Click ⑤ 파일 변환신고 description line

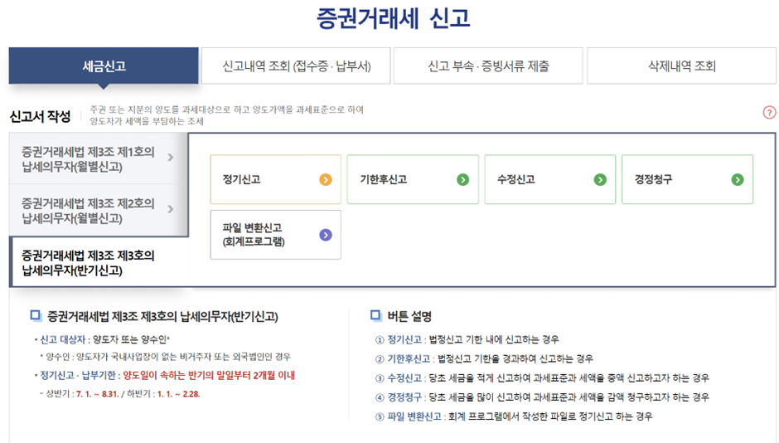tap(514, 416)
